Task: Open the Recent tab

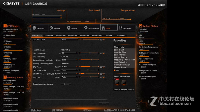Action: [x=109, y=36]
